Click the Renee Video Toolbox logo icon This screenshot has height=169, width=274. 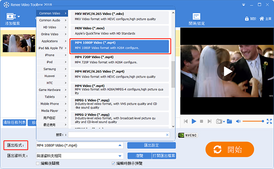(6, 5)
